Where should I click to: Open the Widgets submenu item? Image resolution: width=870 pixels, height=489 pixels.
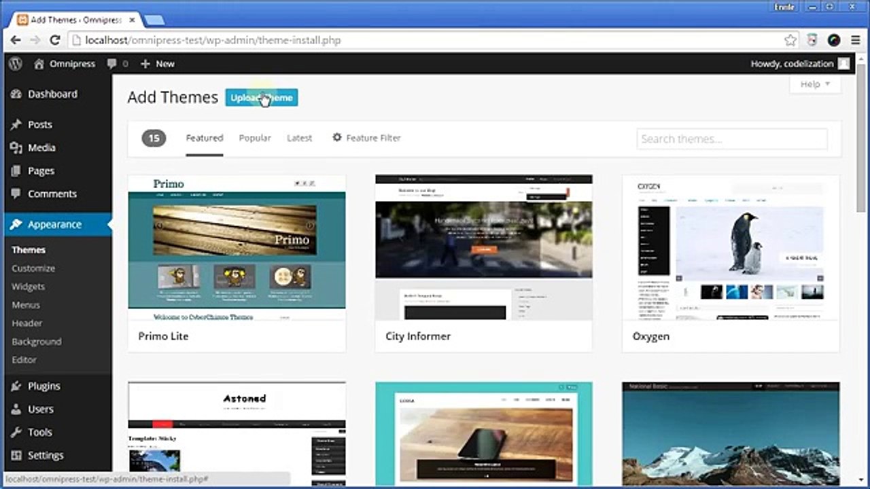[28, 287]
